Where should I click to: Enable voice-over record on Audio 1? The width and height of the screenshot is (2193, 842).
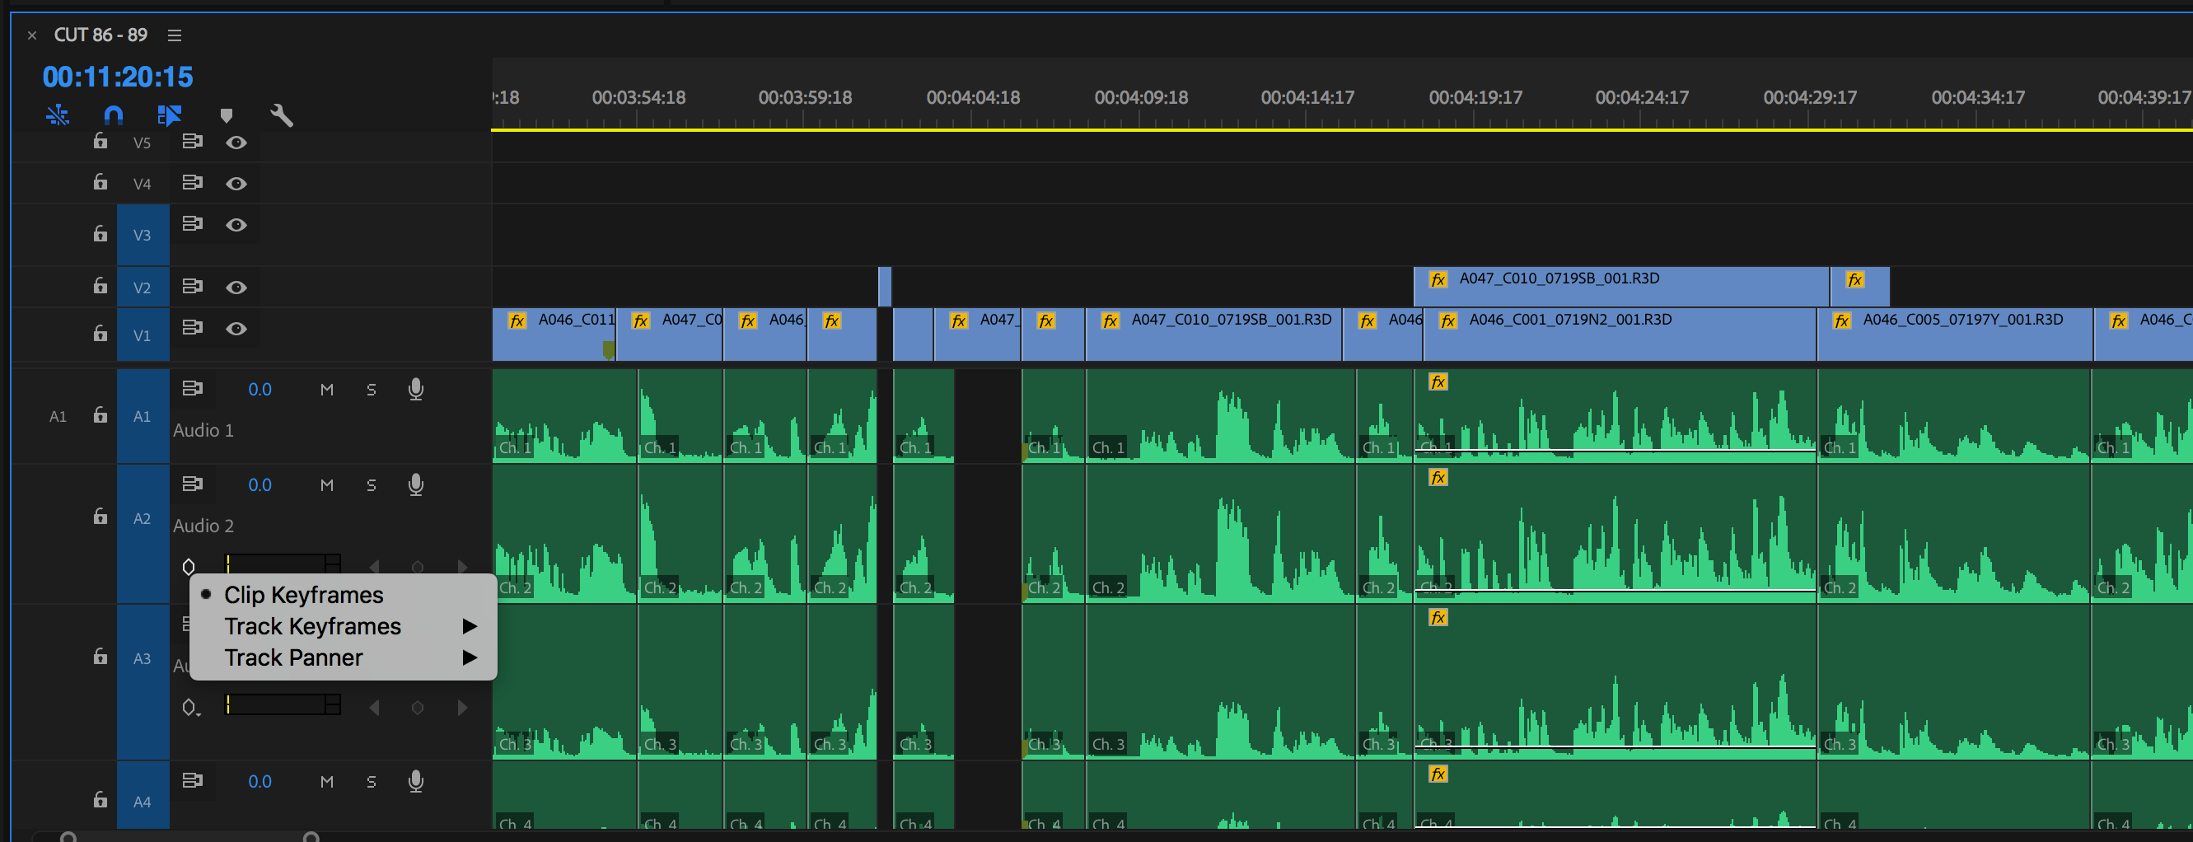(x=415, y=389)
